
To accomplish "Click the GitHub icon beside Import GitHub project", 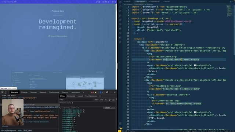I will pos(49,36).
